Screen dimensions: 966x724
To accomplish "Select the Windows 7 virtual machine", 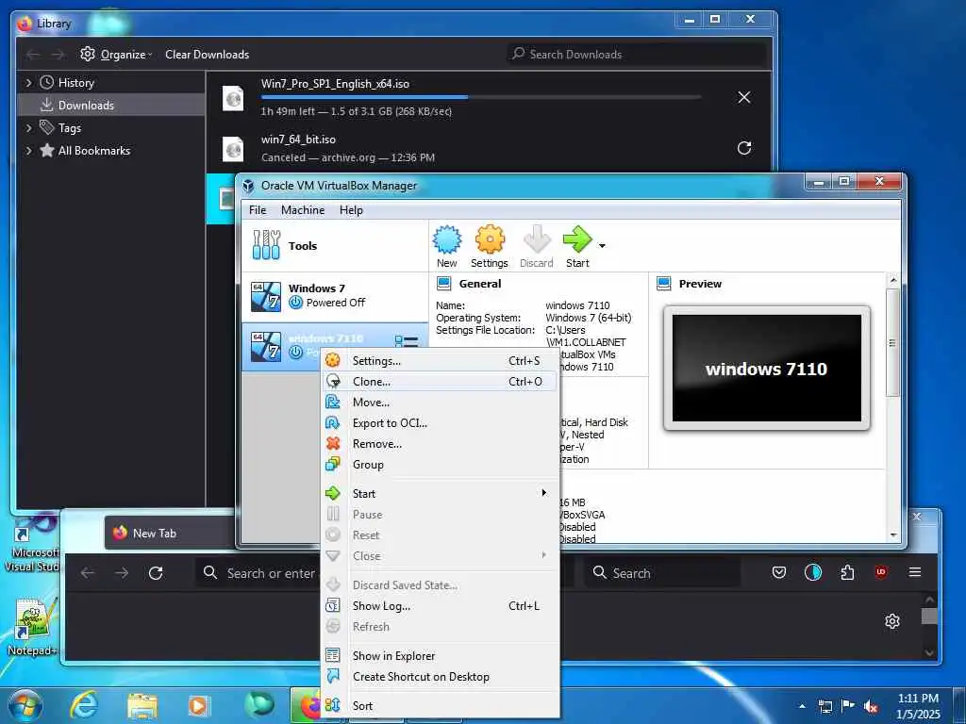I will pyautogui.click(x=335, y=296).
